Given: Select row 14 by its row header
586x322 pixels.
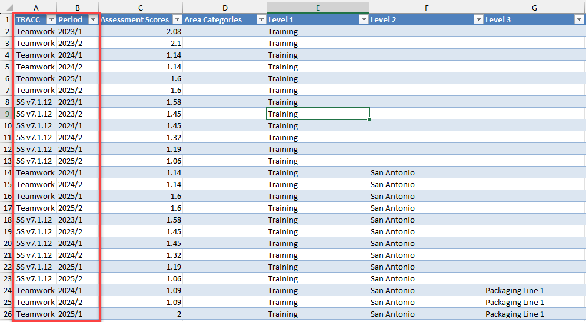Looking at the screenshot, I should 6,172.
